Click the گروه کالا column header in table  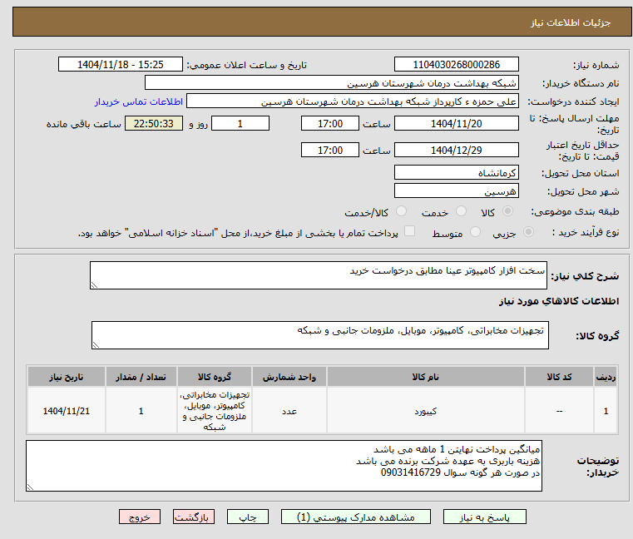(215, 377)
